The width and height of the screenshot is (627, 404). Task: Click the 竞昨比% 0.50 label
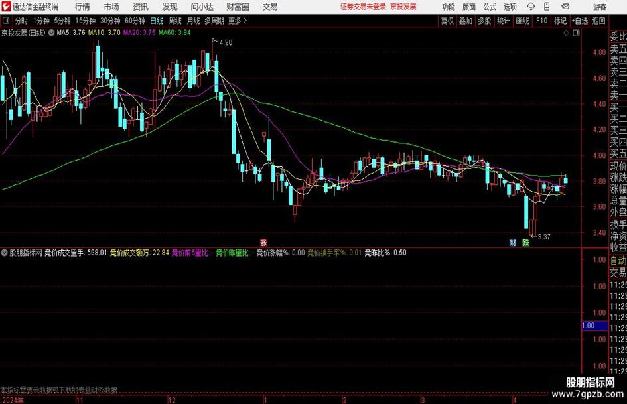pos(385,253)
